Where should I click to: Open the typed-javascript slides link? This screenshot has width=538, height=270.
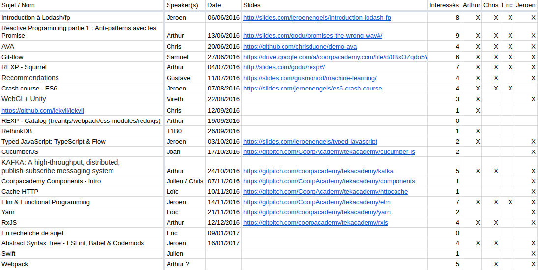310,142
